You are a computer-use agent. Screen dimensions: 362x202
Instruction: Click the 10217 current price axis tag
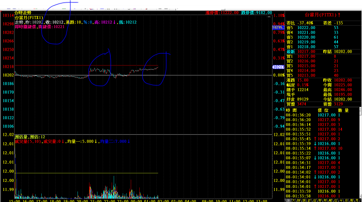(x=279, y=67)
